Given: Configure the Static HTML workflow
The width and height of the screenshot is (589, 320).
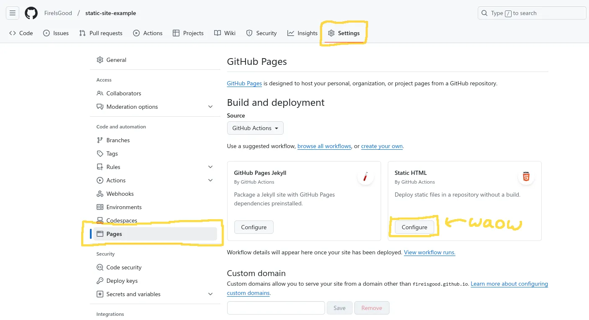Looking at the screenshot, I should click(x=414, y=227).
